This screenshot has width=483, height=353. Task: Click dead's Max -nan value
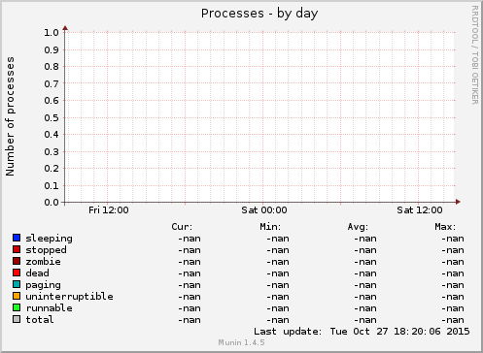pos(453,273)
